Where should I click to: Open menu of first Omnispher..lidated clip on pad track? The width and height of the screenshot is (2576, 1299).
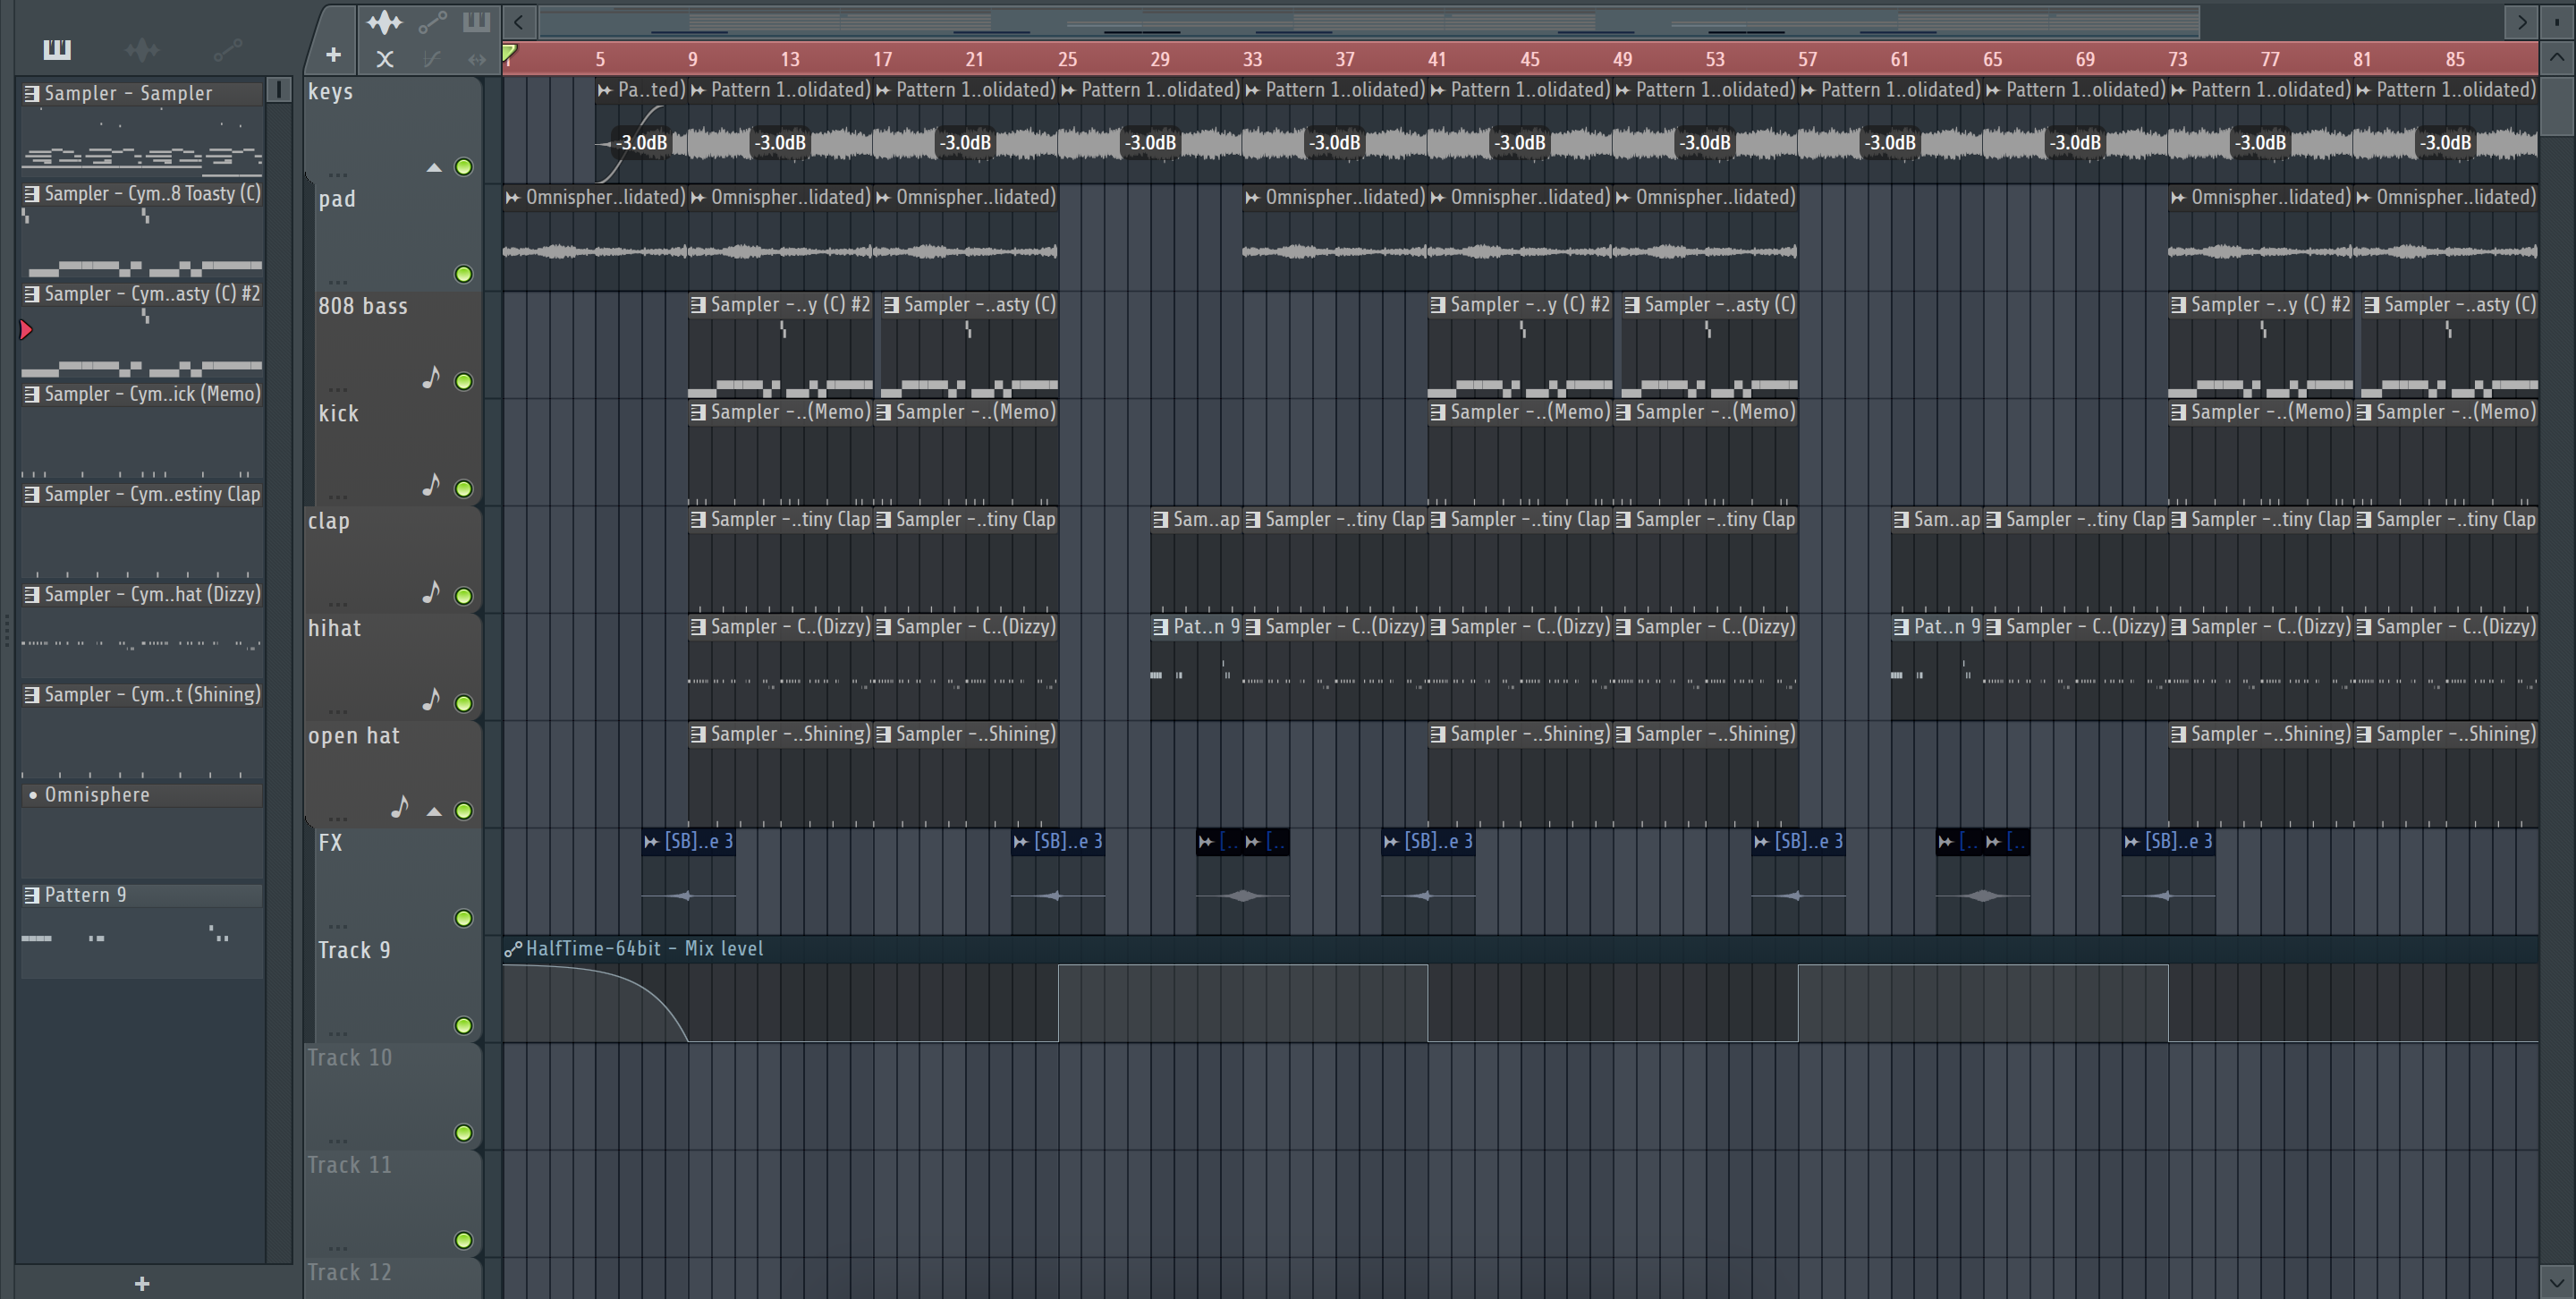(x=513, y=197)
